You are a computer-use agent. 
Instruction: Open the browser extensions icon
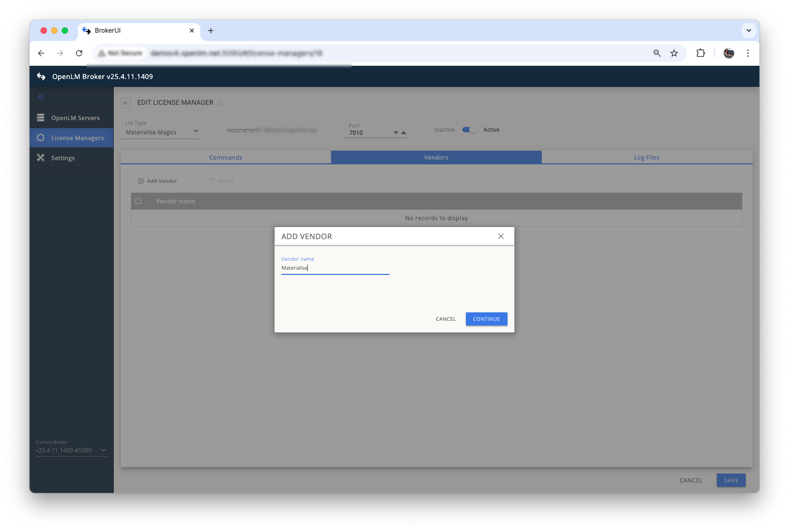pos(700,53)
